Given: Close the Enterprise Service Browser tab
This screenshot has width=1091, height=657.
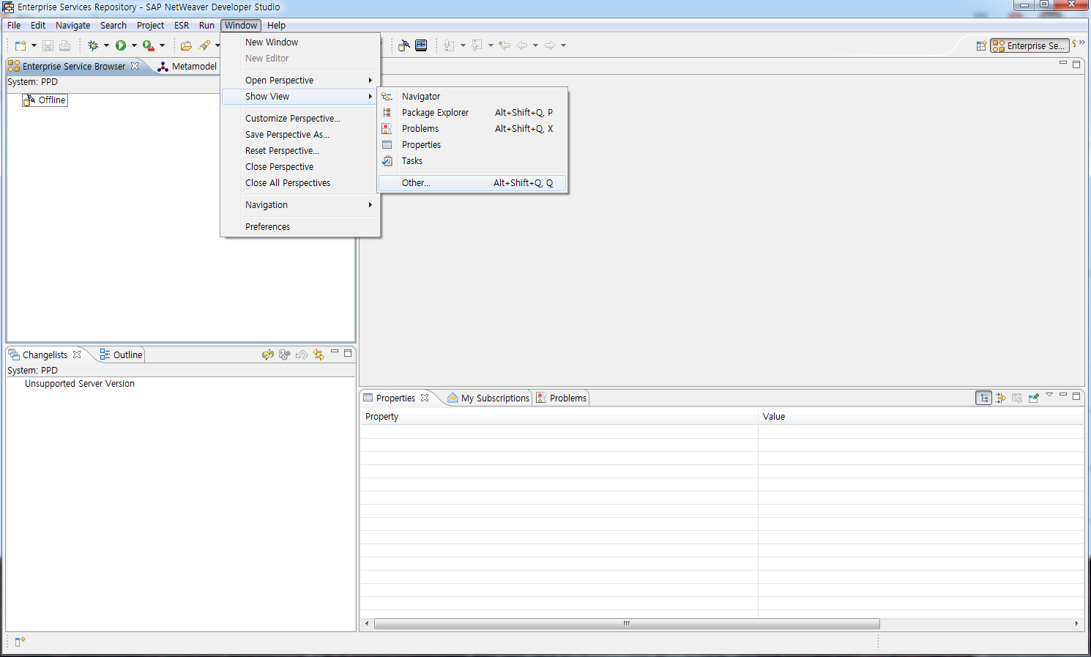Looking at the screenshot, I should (135, 66).
